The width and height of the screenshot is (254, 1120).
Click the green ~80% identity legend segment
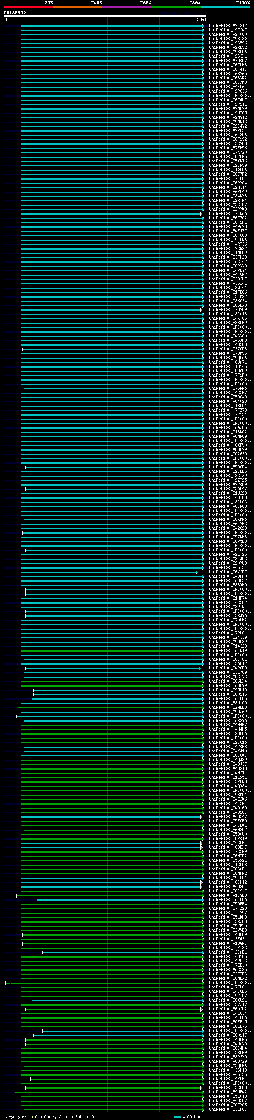[x=176, y=8]
